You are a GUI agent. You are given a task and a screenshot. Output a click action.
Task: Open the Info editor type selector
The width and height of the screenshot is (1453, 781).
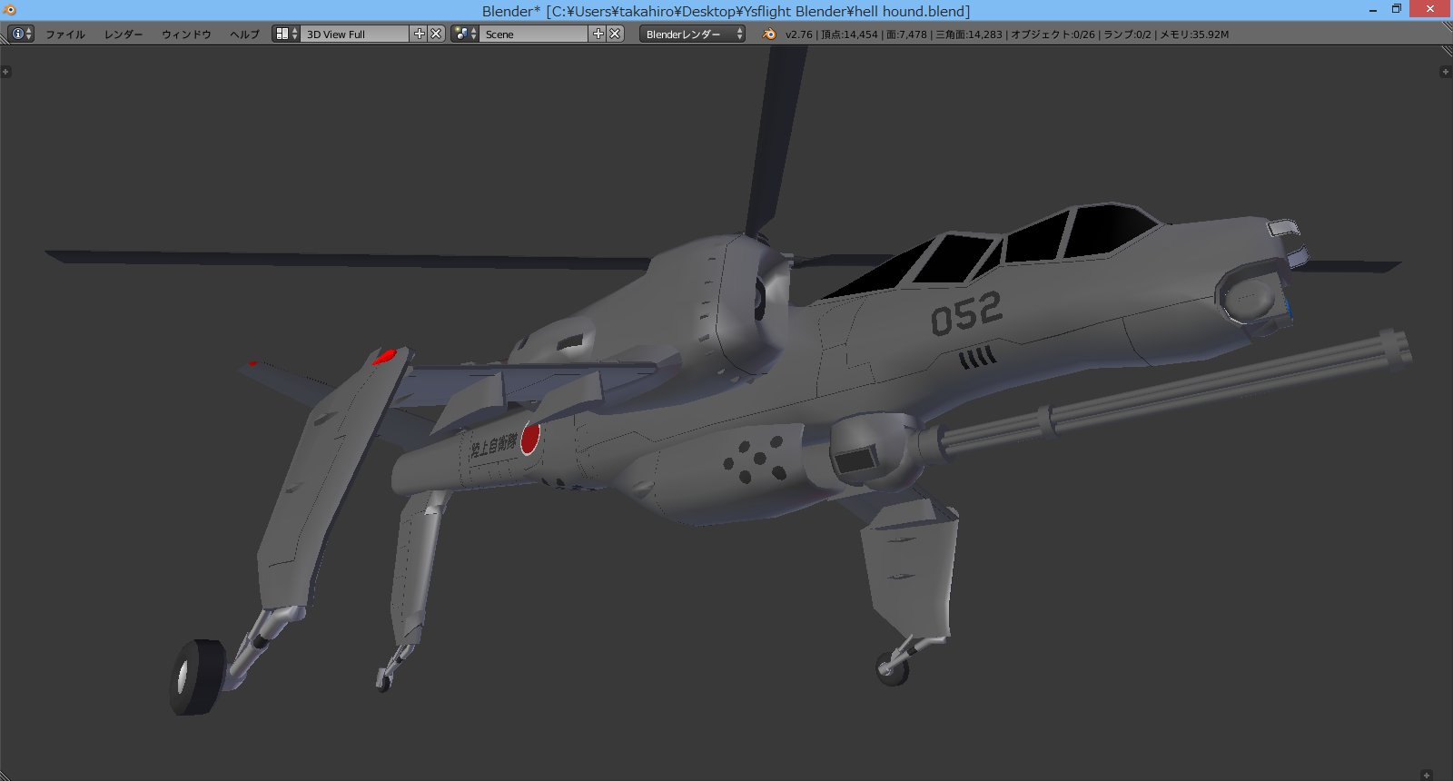coord(20,34)
